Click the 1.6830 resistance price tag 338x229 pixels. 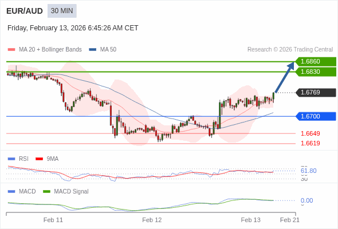click(316, 72)
